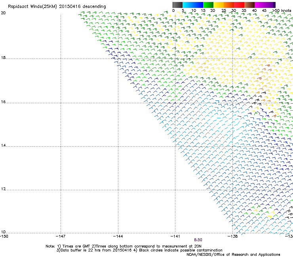Screen dimensions: 293x257
Task: Click the '>50 knots' legend label
Action: pos(282,11)
